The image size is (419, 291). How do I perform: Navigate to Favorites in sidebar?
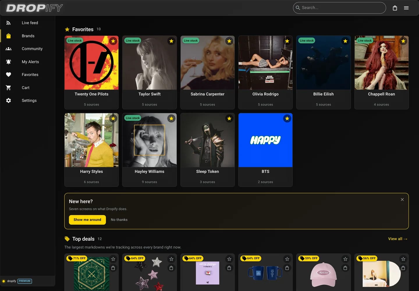click(28, 75)
